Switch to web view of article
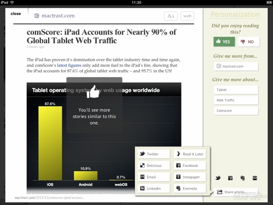This screenshot has width=273, height=205. tap(187, 16)
